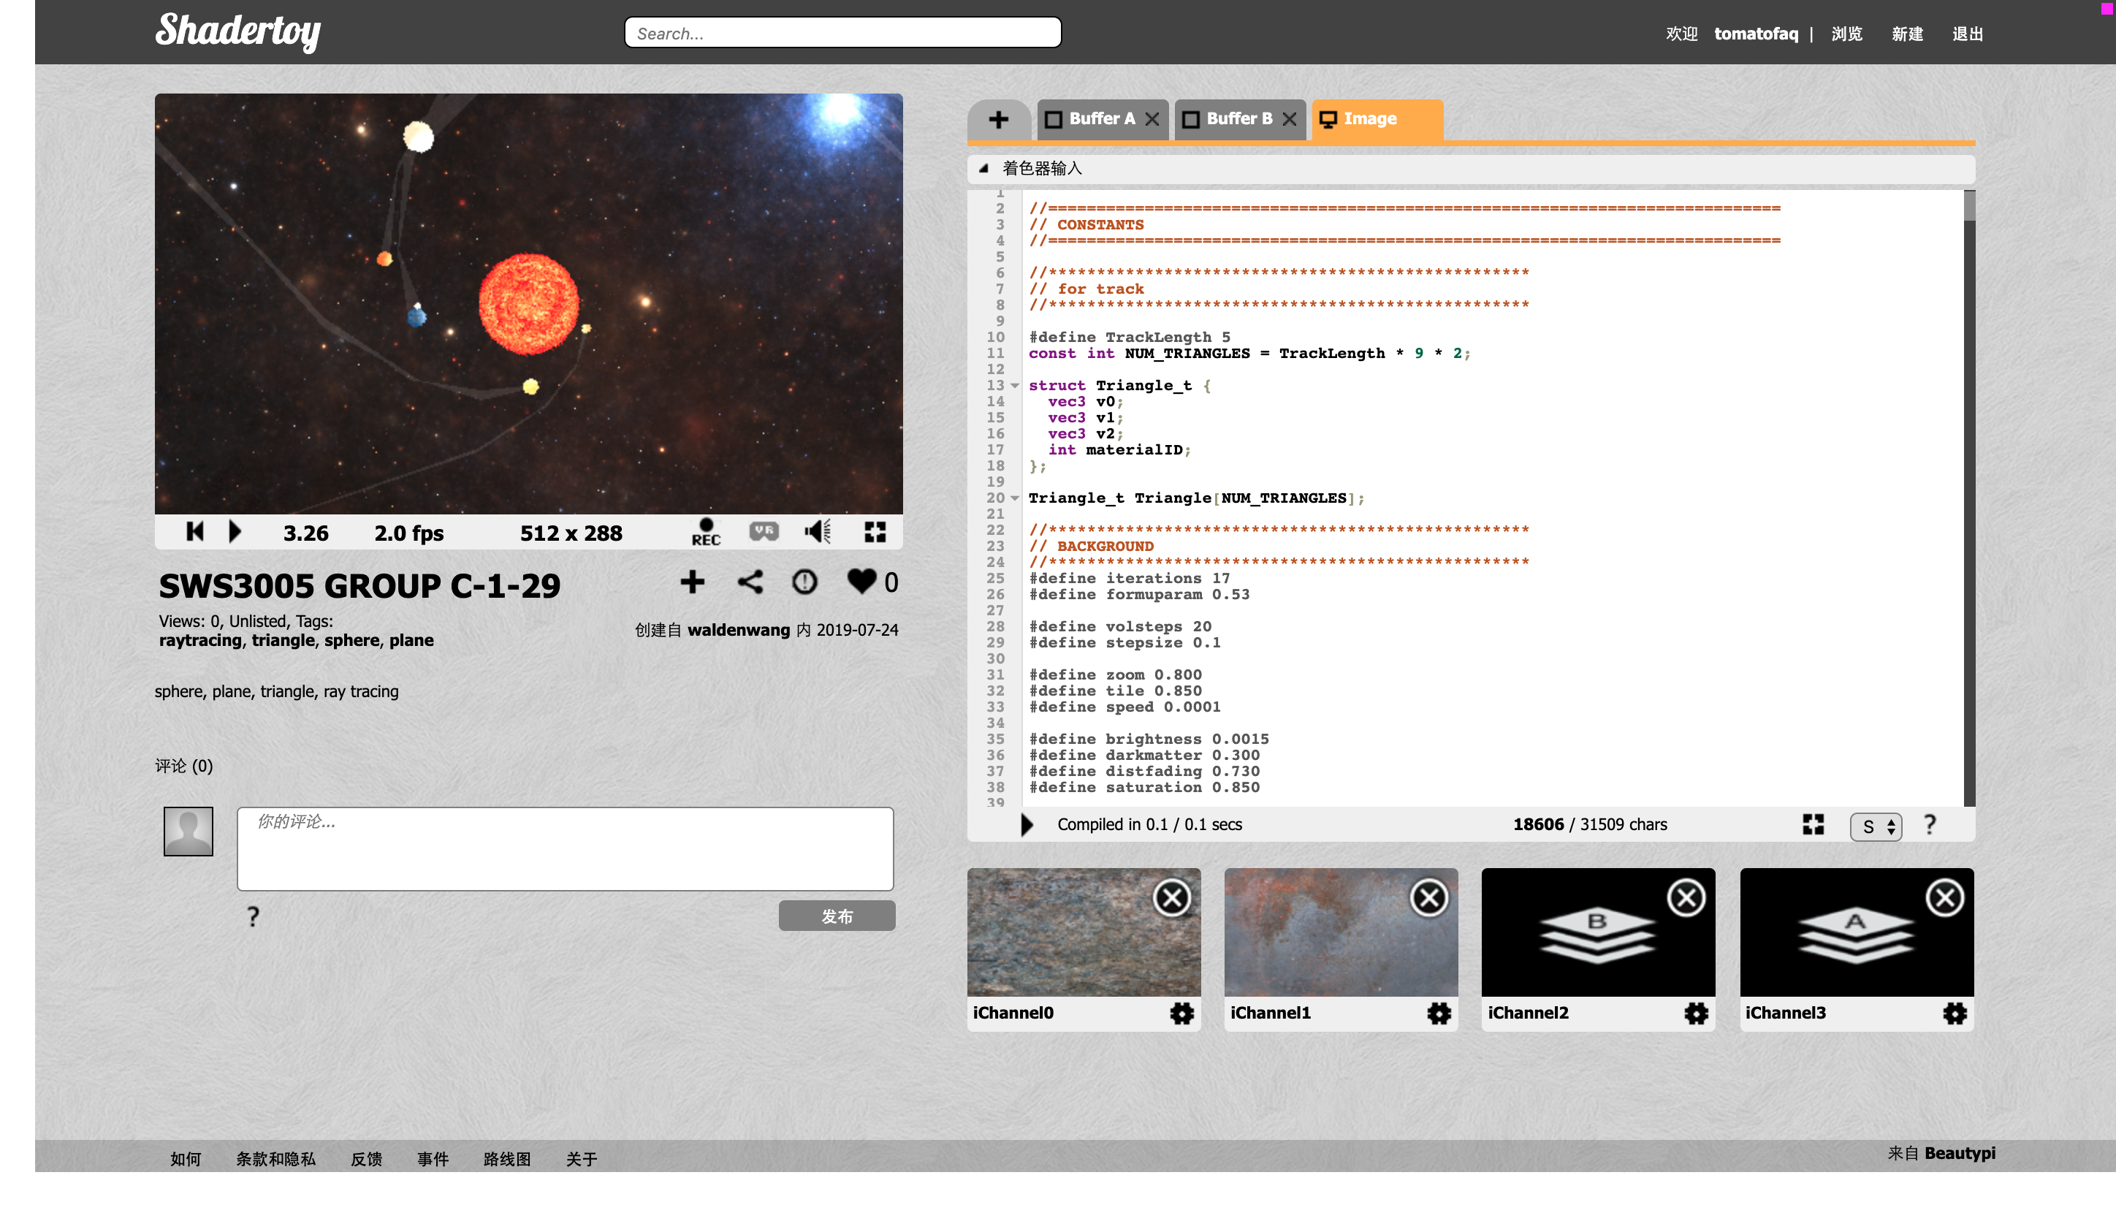Select the Image tab
Image resolution: width=2116 pixels, height=1213 pixels.
(x=1377, y=119)
